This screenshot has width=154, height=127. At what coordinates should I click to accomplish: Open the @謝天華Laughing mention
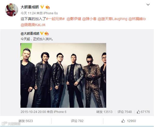click(x=112, y=19)
